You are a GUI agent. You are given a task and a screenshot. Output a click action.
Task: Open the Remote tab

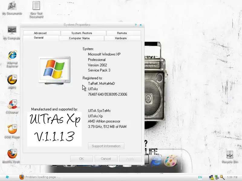122,33
